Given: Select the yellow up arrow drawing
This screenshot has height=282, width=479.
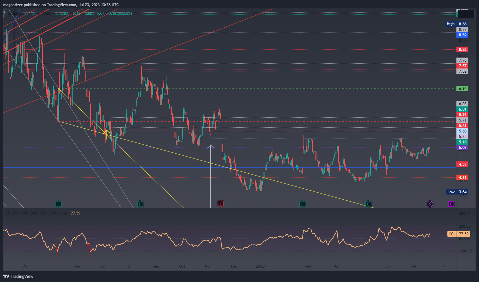Looking at the screenshot, I should [106, 133].
